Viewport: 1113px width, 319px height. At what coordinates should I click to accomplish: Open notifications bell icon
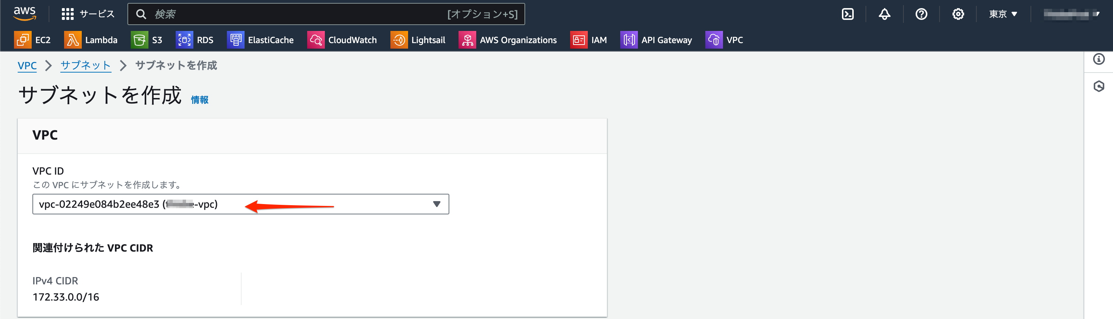coord(884,14)
